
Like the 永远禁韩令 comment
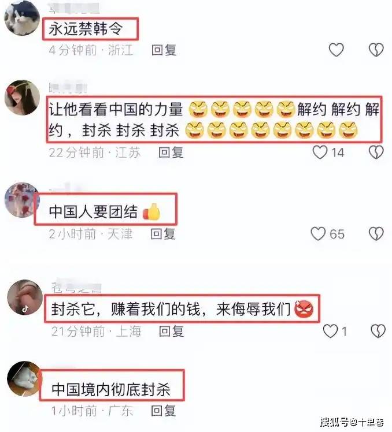[336, 50]
